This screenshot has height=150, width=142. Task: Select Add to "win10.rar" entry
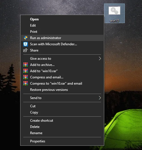point(62,71)
